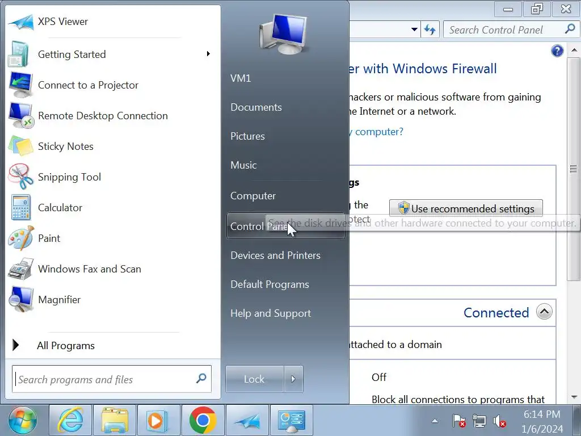Click the muted volume tray icon
The width and height of the screenshot is (581, 436).
[x=499, y=421]
